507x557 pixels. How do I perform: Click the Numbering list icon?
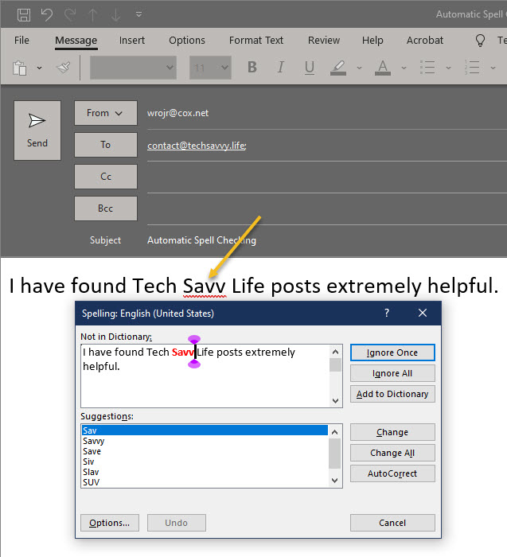472,67
